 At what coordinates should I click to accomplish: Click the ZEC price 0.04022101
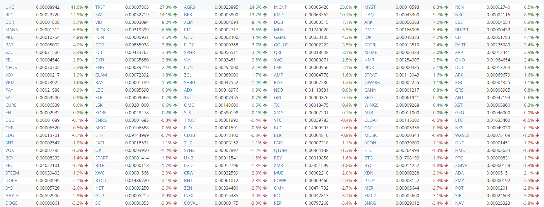(48, 166)
